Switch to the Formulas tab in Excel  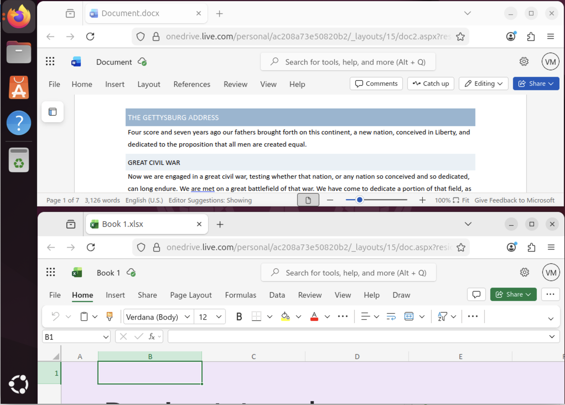[x=240, y=295]
